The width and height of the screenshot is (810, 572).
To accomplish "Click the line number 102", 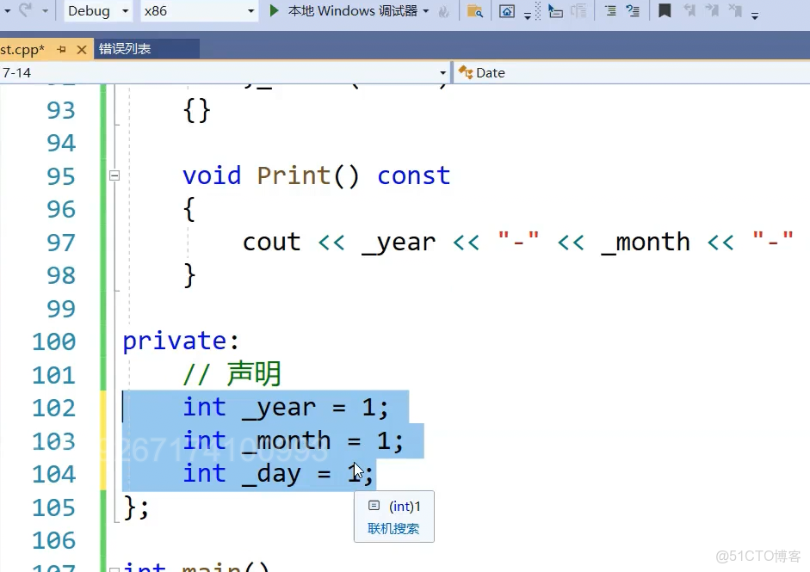I will click(x=53, y=409).
